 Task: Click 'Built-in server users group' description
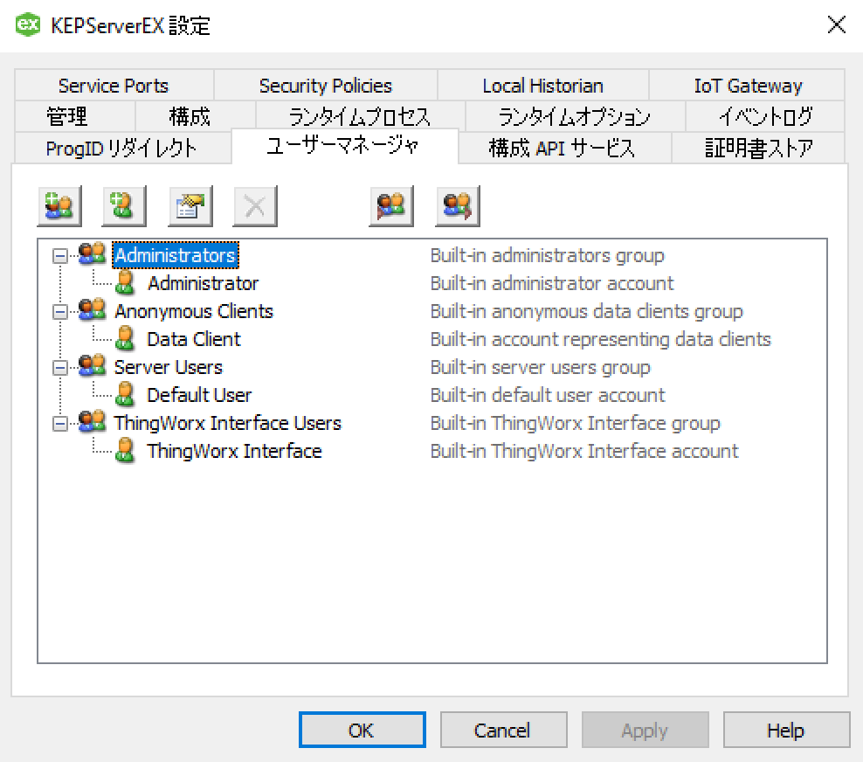[540, 367]
